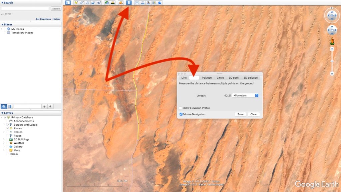Click the Add Placemark pushpin icon

pyautogui.click(x=76, y=3)
